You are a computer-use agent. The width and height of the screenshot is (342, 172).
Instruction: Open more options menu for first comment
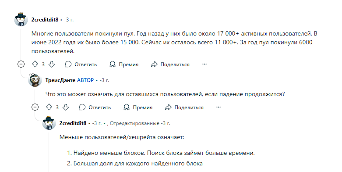pyautogui.click(x=204, y=64)
